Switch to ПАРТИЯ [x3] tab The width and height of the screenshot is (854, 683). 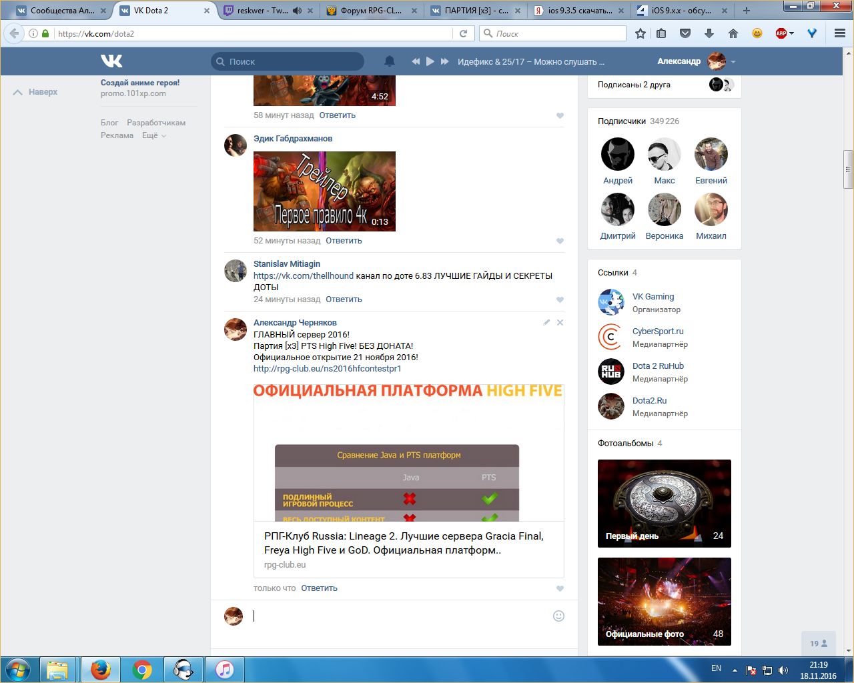point(475,11)
